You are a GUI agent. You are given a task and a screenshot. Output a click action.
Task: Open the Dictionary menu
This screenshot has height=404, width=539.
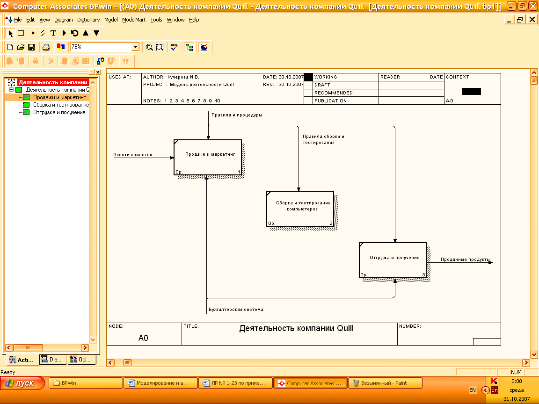point(88,20)
